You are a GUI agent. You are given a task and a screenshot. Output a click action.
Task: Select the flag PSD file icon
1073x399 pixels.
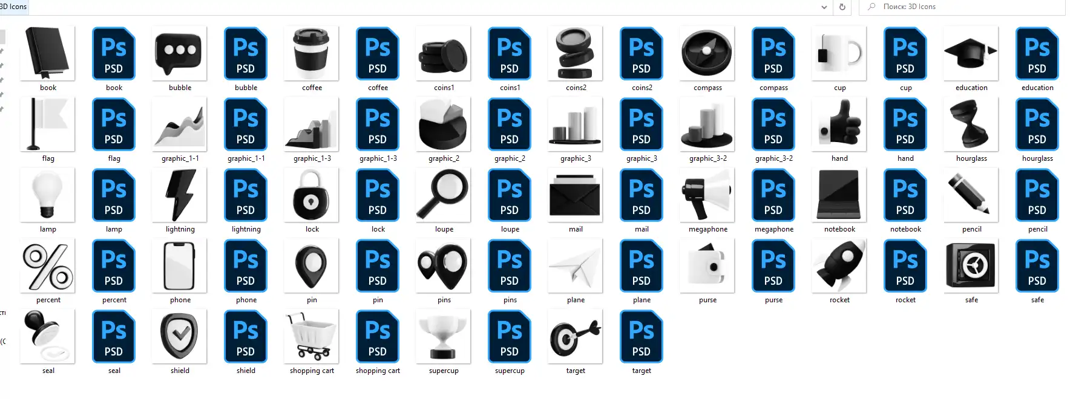[x=114, y=124]
